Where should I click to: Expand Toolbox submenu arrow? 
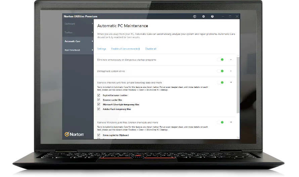click(92, 33)
